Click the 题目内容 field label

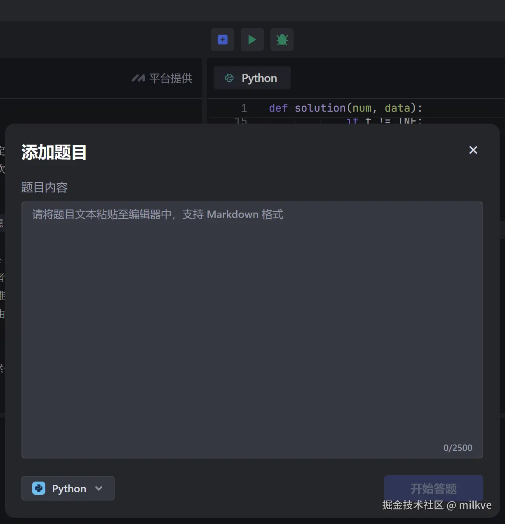point(44,187)
